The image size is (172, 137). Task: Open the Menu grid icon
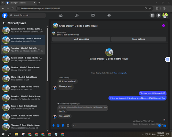[x=152, y=15]
